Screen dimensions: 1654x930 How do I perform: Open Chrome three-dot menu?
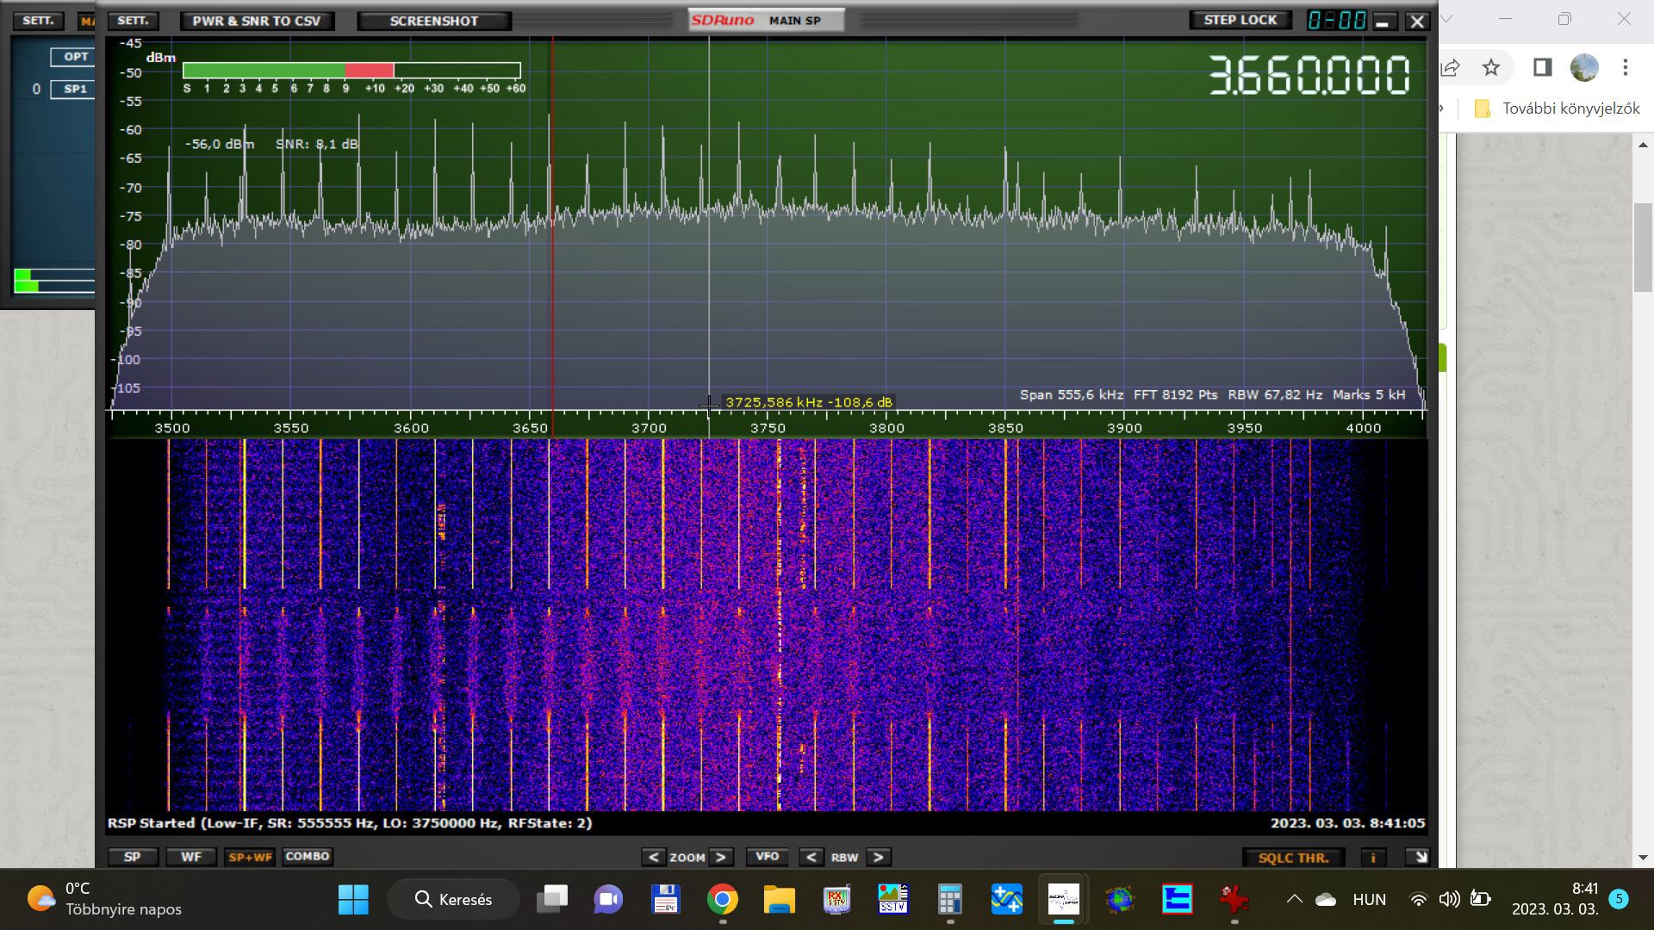1625,67
